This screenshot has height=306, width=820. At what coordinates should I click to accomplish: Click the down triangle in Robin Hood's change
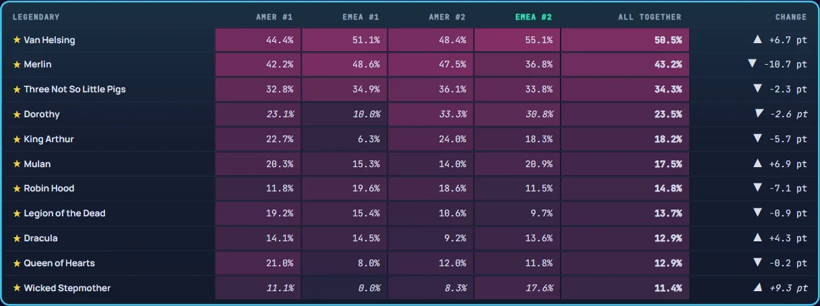757,188
